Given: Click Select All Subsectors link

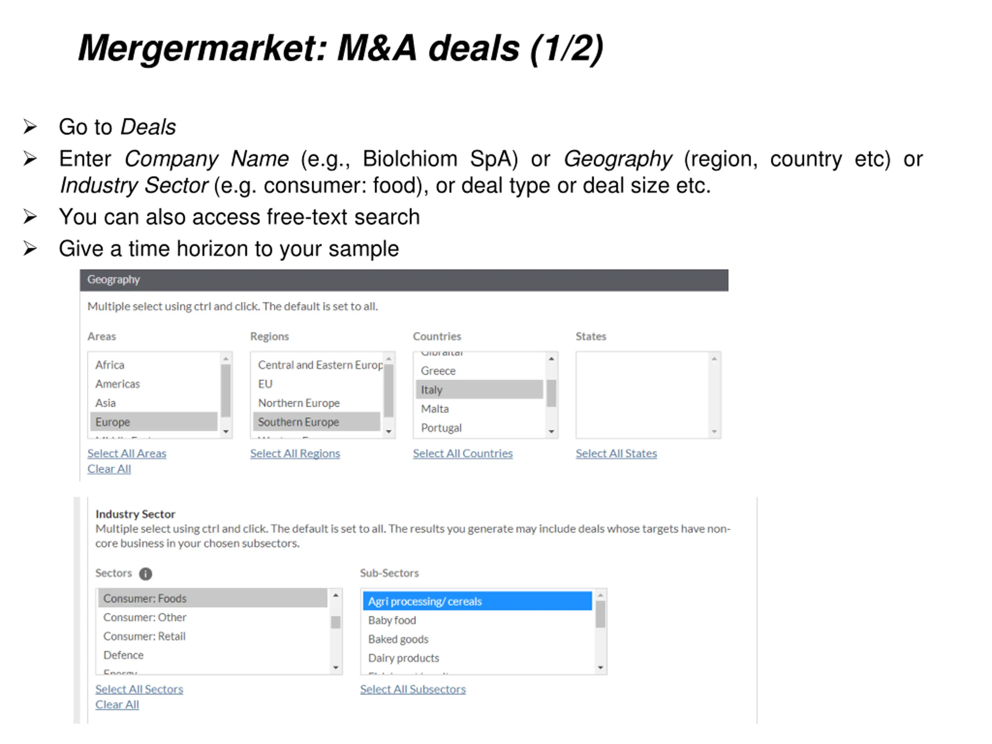Looking at the screenshot, I should 413,689.
